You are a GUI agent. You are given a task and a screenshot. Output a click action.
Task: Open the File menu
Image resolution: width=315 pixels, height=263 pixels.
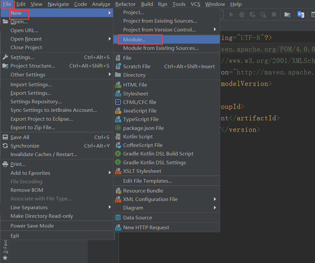pos(7,4)
